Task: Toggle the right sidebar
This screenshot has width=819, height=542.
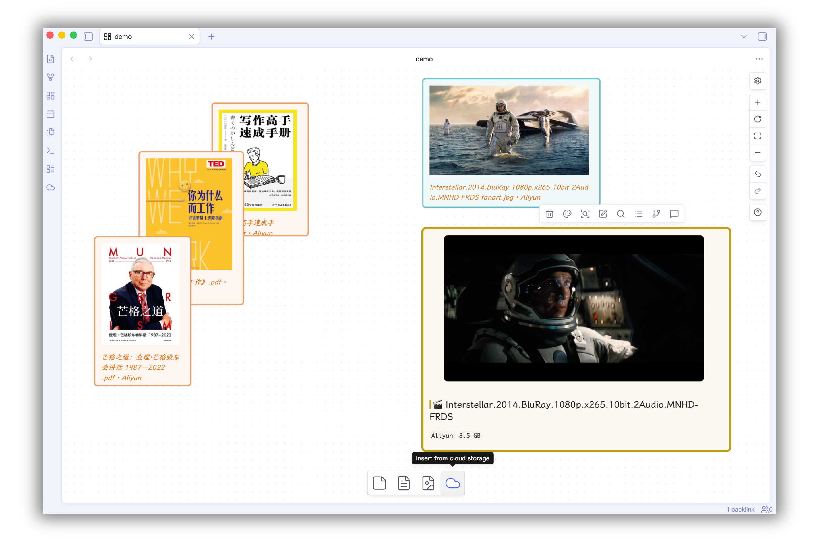Action: (x=762, y=37)
